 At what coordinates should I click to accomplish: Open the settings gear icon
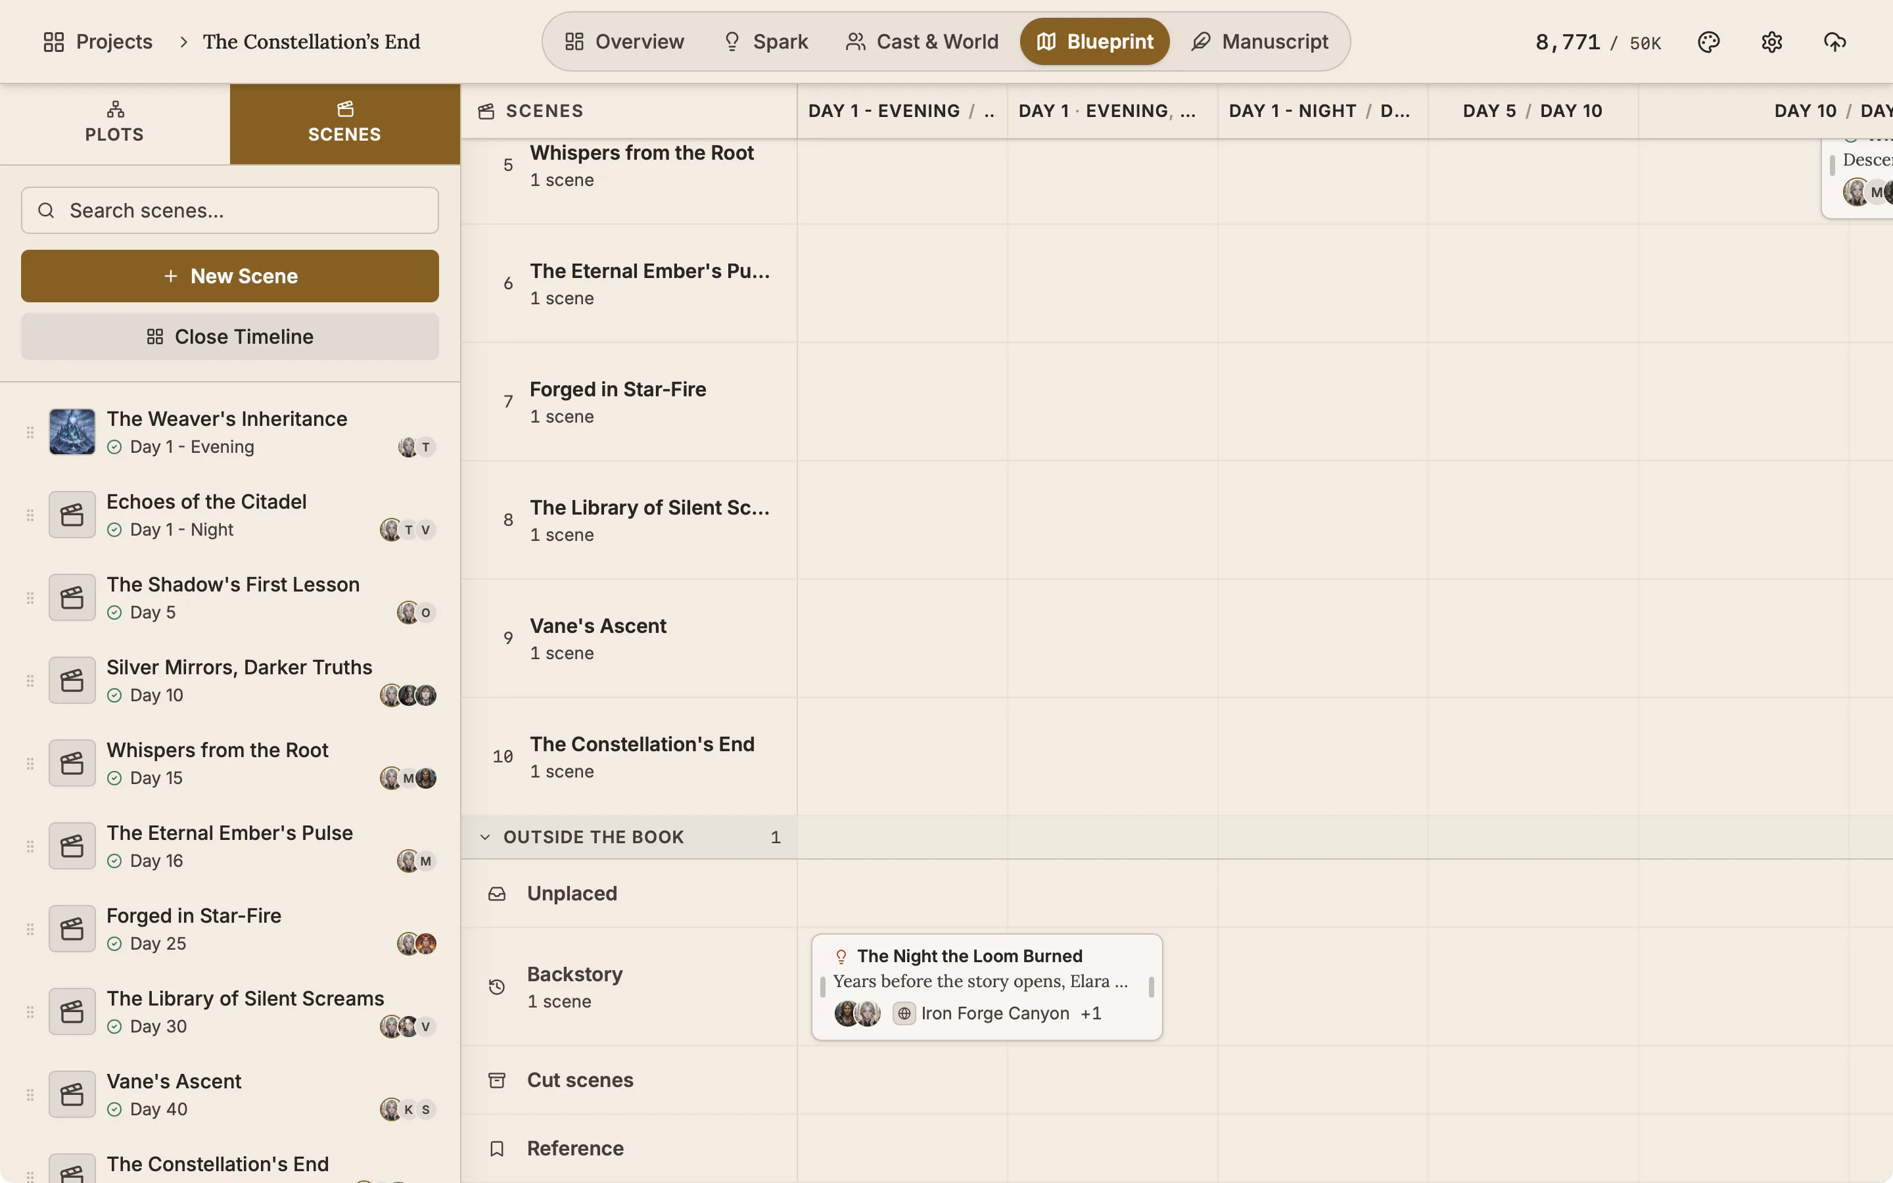(1772, 41)
